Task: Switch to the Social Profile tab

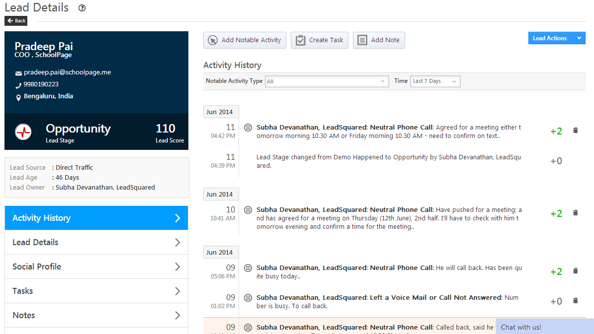Action: [x=96, y=267]
